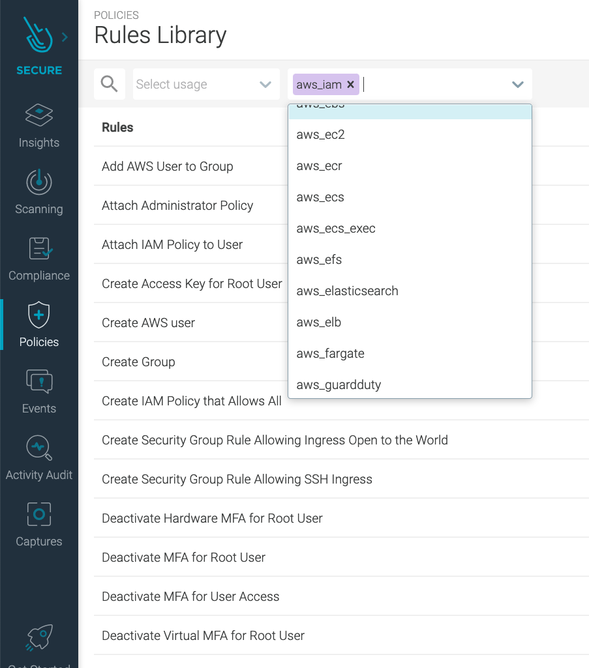Remove the aws_iam filter tag

point(350,84)
